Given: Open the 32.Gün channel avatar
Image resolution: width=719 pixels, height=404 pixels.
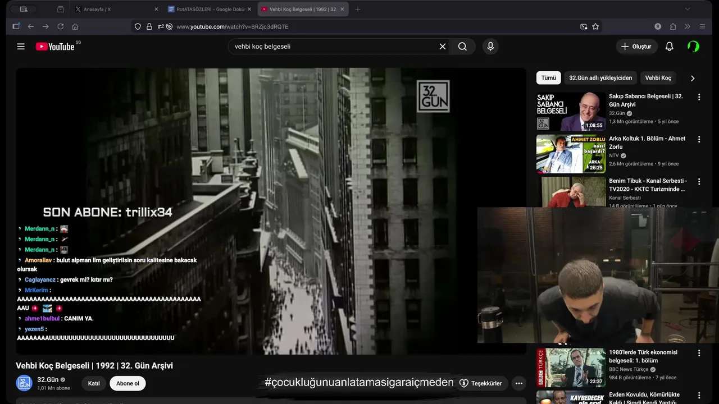Looking at the screenshot, I should (24, 384).
